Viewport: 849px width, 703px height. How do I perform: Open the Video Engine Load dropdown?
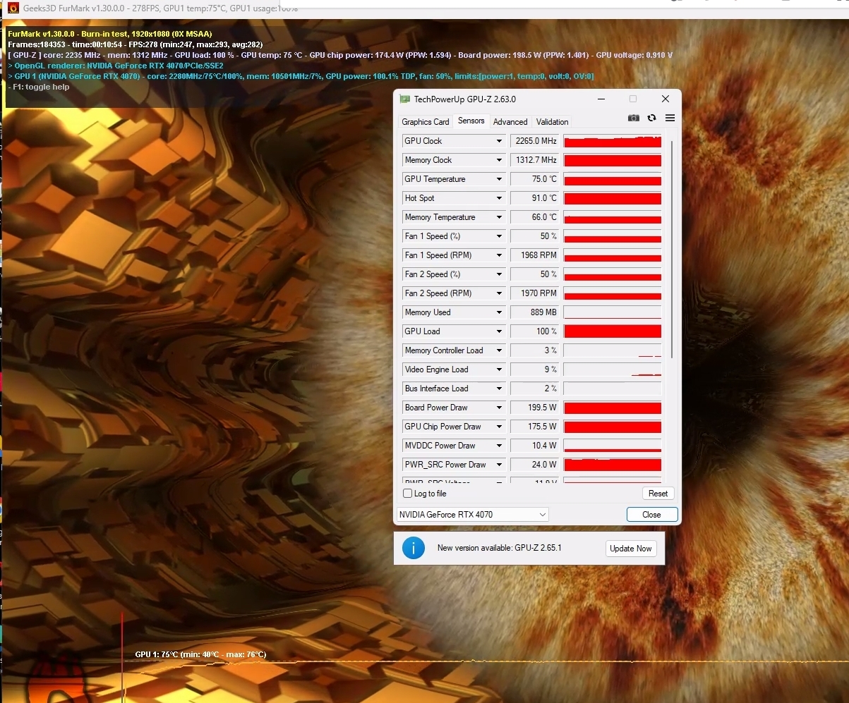[x=500, y=369]
